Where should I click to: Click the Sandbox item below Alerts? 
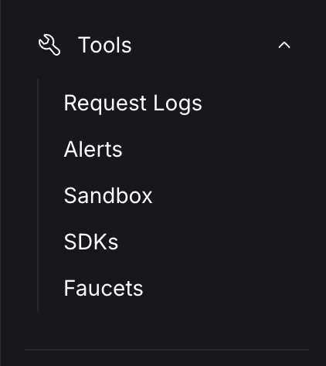(x=108, y=195)
